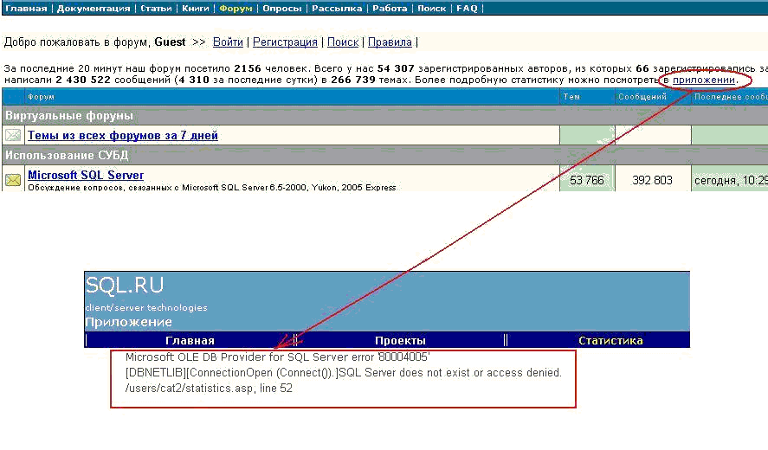The width and height of the screenshot is (768, 450).
Task: Click Поиск link in the welcome line
Action: pyautogui.click(x=343, y=42)
